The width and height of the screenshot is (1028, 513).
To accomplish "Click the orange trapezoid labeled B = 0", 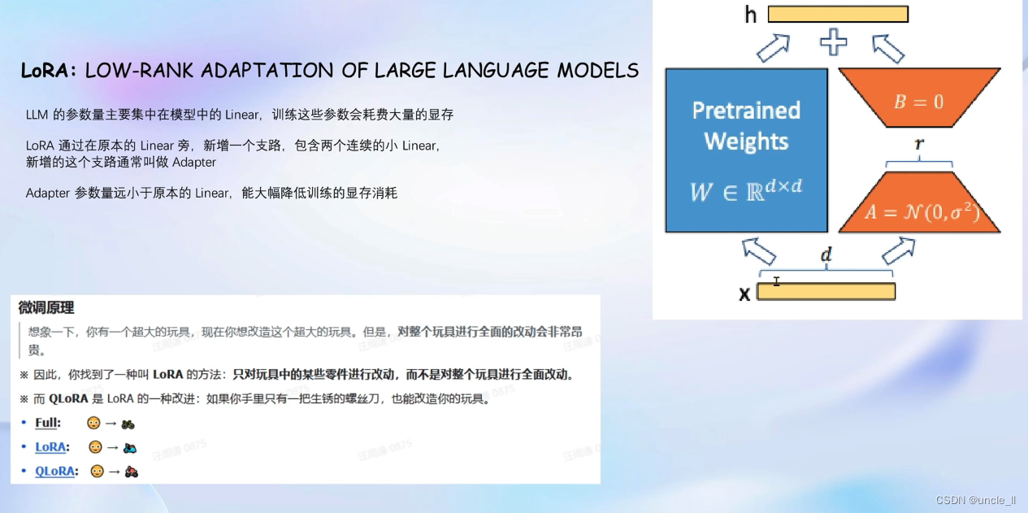I will (917, 98).
